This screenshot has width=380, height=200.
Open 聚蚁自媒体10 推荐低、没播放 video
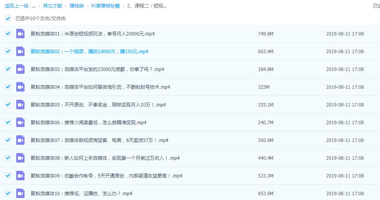pyautogui.click(x=81, y=194)
